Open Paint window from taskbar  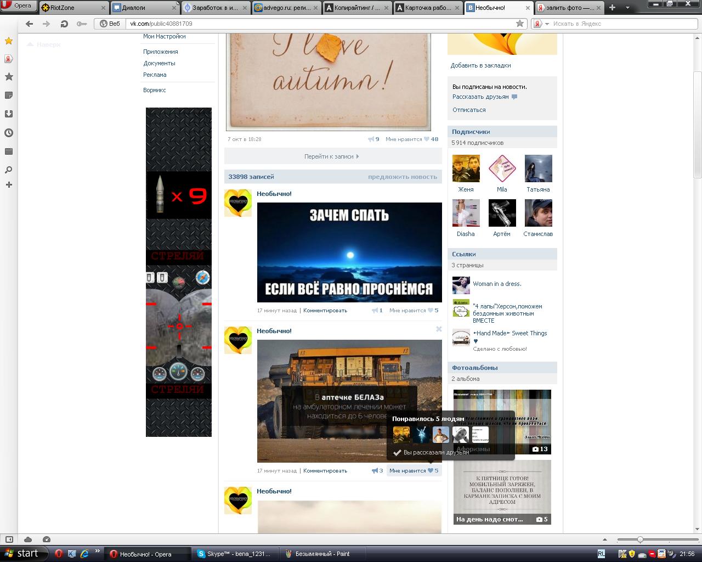tap(322, 554)
